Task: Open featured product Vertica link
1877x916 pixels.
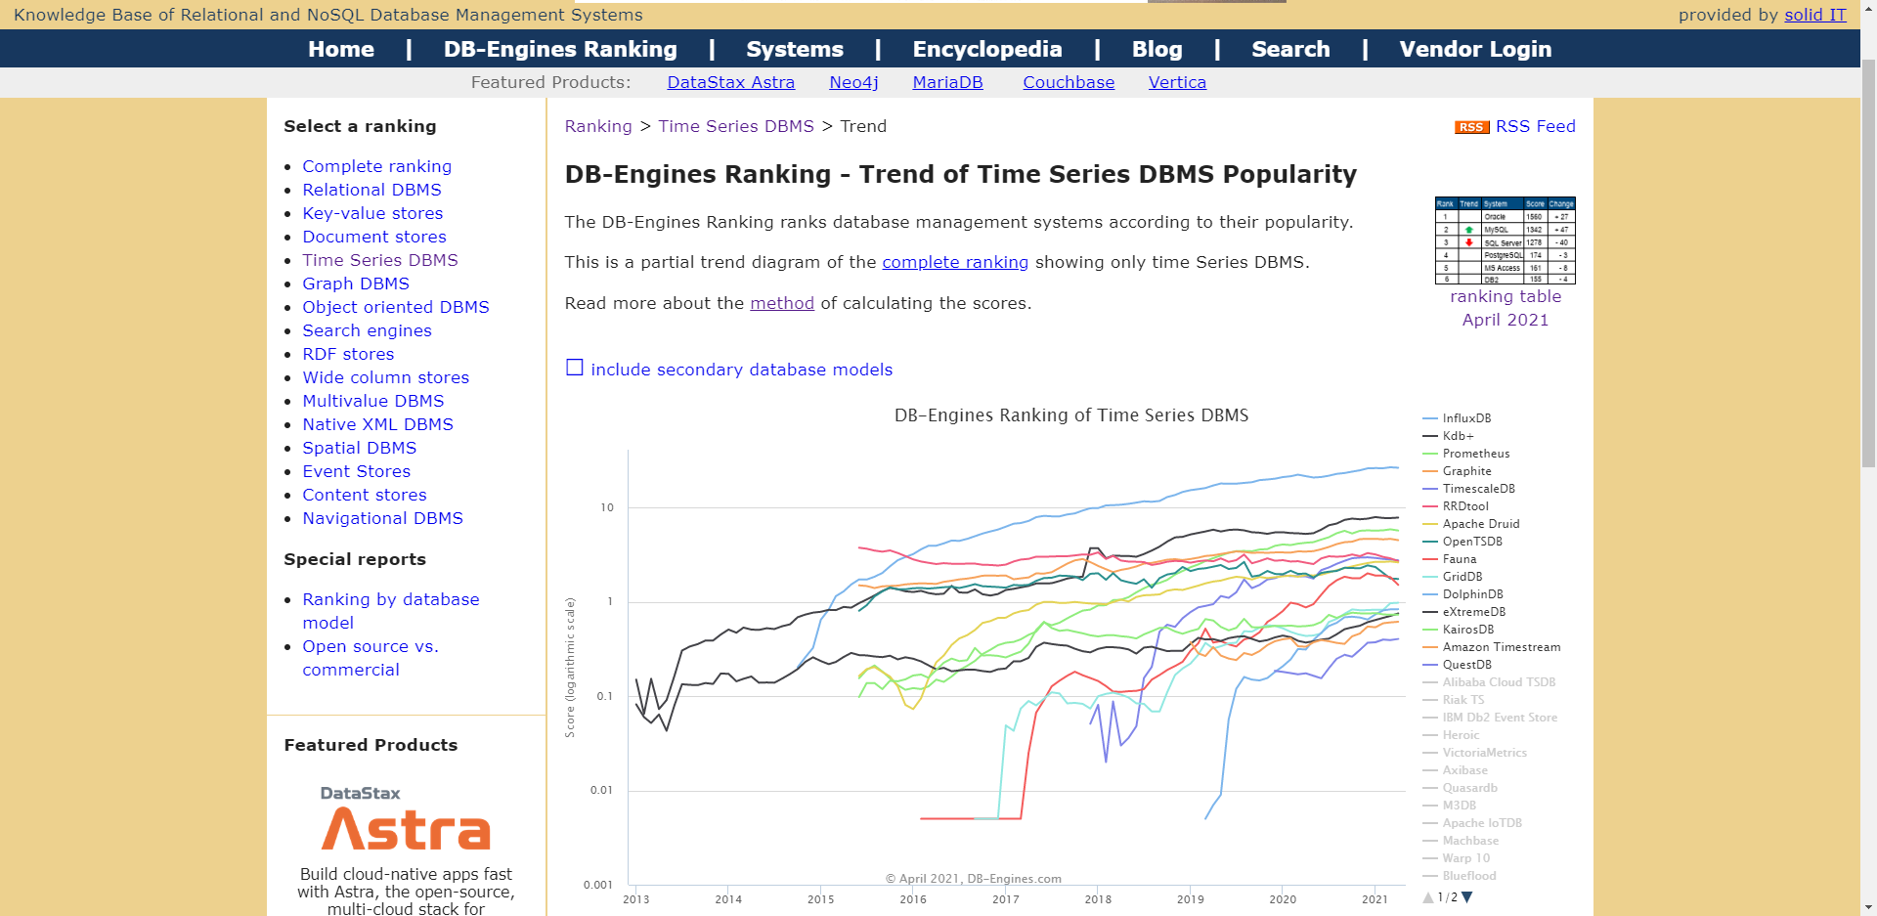Action: [1177, 82]
